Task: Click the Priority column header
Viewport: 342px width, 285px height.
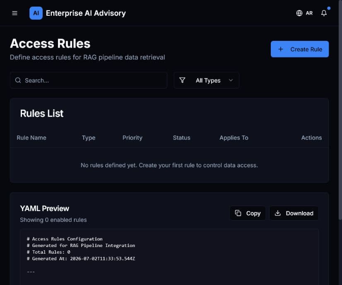Action: coord(132,138)
